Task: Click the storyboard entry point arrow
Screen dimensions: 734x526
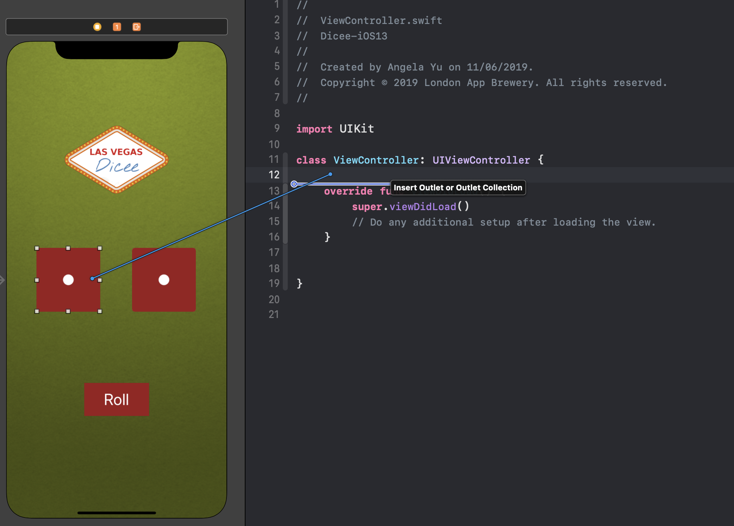Action: point(2,280)
